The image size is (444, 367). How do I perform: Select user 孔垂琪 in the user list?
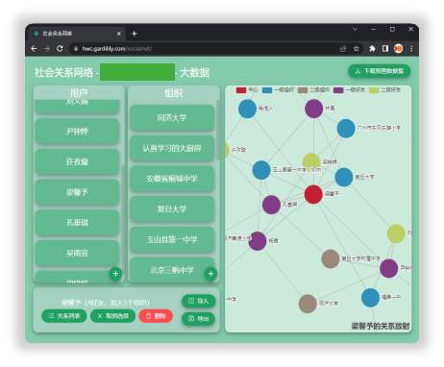coord(77,223)
